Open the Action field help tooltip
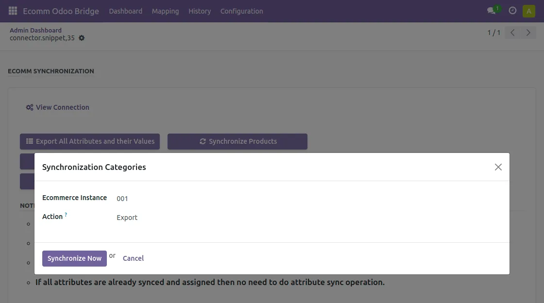Image resolution: width=544 pixels, height=303 pixels. coord(66,214)
